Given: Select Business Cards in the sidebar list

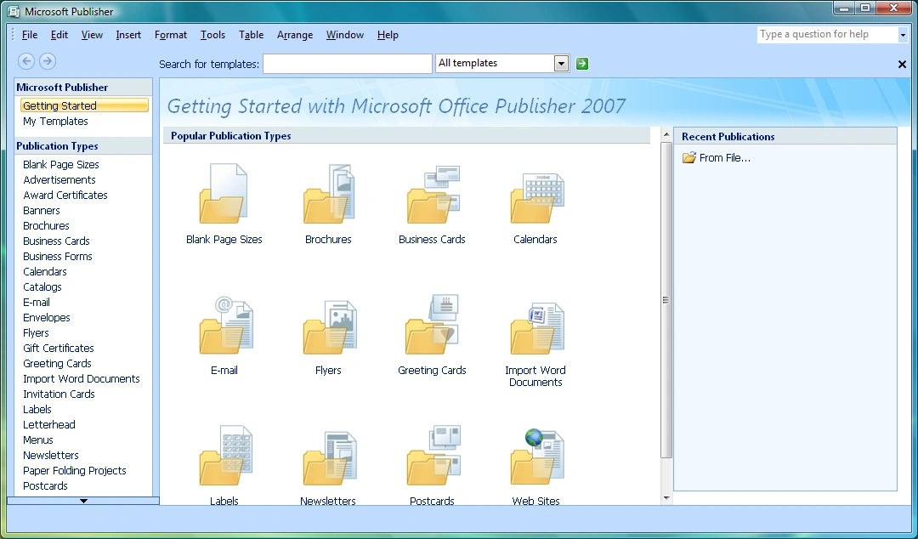Looking at the screenshot, I should click(x=56, y=241).
